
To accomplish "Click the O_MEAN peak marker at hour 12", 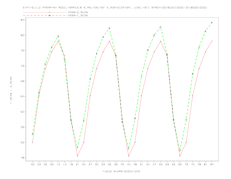I will pyautogui.click(x=58, y=41).
